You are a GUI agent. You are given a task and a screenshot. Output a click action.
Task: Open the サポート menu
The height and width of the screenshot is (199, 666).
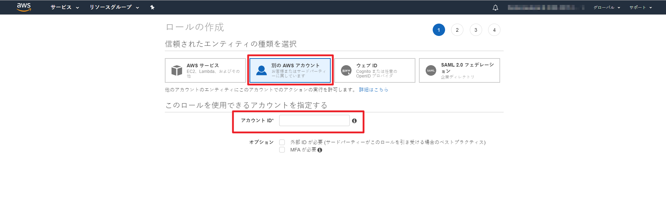click(640, 7)
